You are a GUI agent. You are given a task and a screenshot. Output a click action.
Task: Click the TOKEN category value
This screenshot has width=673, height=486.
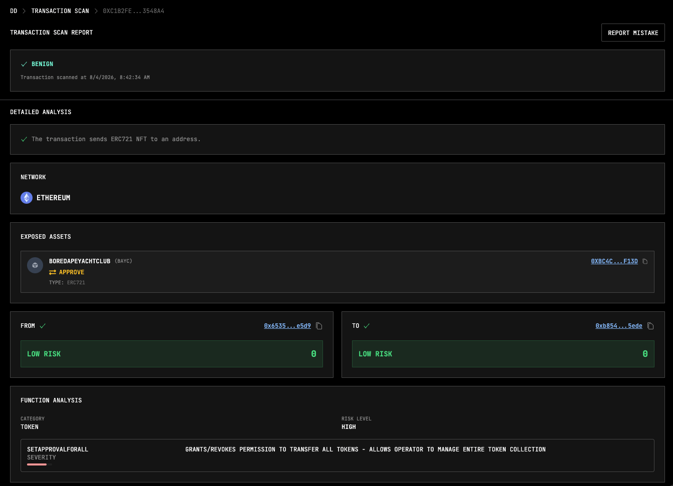coord(30,427)
